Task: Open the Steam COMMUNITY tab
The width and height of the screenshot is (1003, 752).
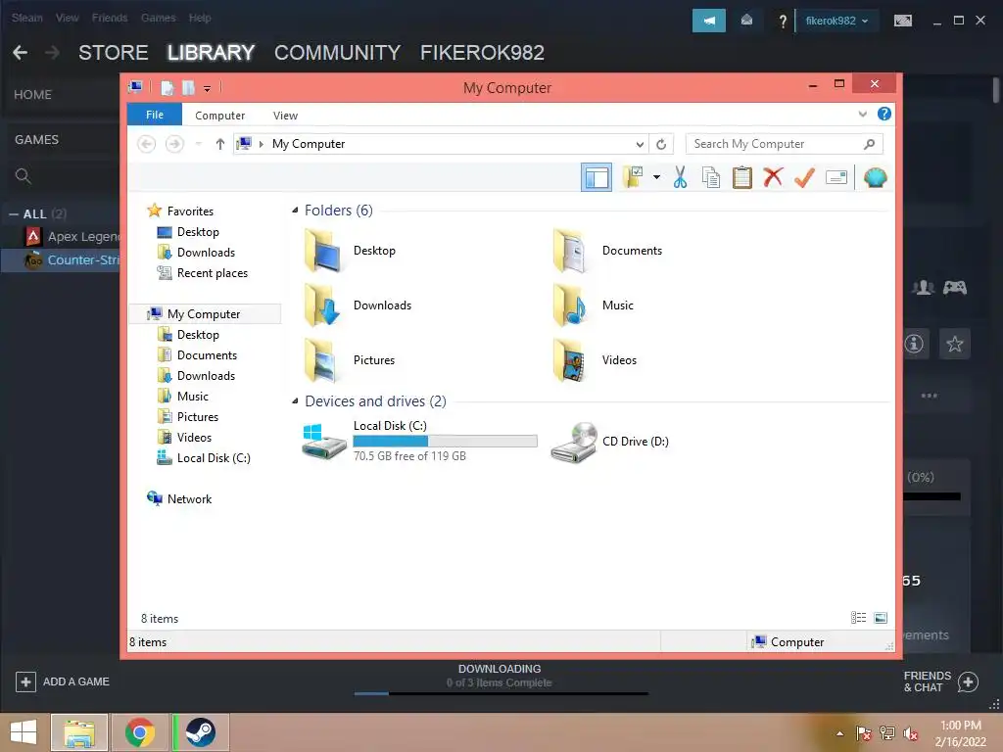Action: pyautogui.click(x=337, y=53)
